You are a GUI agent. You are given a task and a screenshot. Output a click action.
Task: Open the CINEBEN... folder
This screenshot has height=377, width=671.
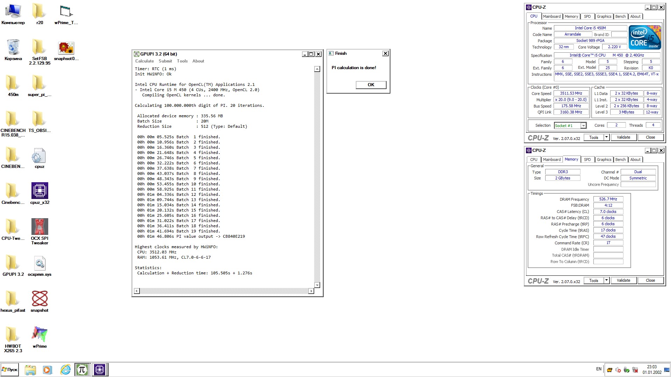tap(13, 158)
